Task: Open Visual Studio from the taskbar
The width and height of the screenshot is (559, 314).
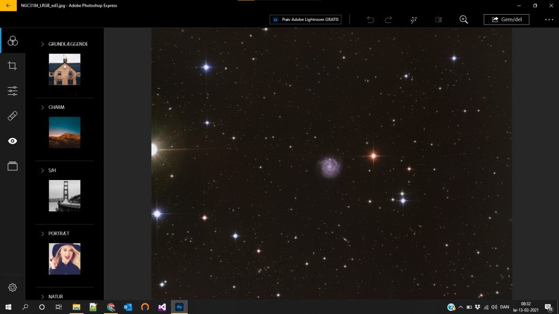Action: (162, 307)
